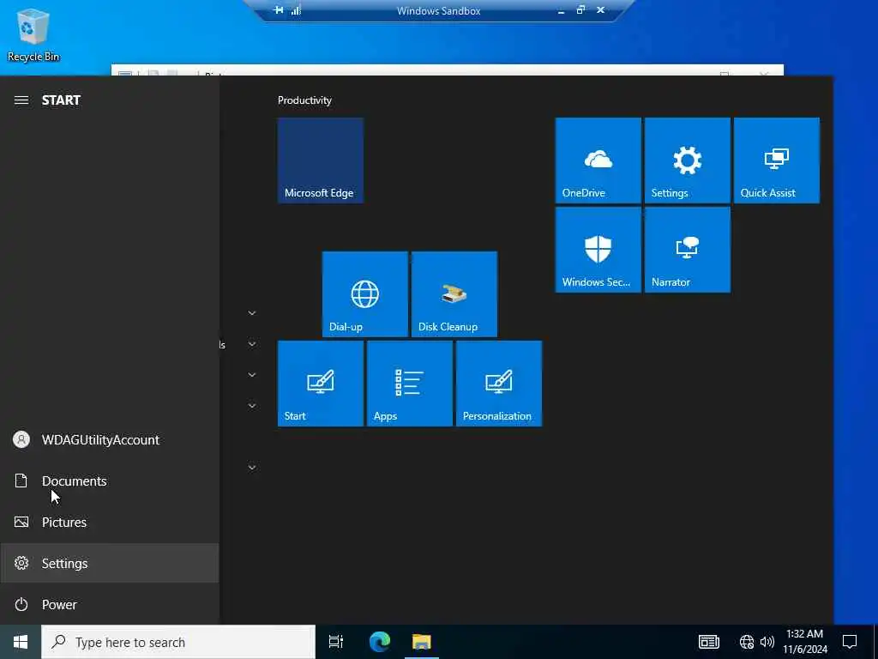This screenshot has width=878, height=659.
Task: Open the Start settings tile
Action: 321,384
